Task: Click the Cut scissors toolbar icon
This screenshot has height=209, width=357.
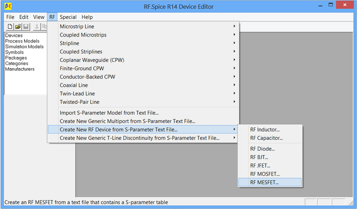Action: tap(37, 27)
